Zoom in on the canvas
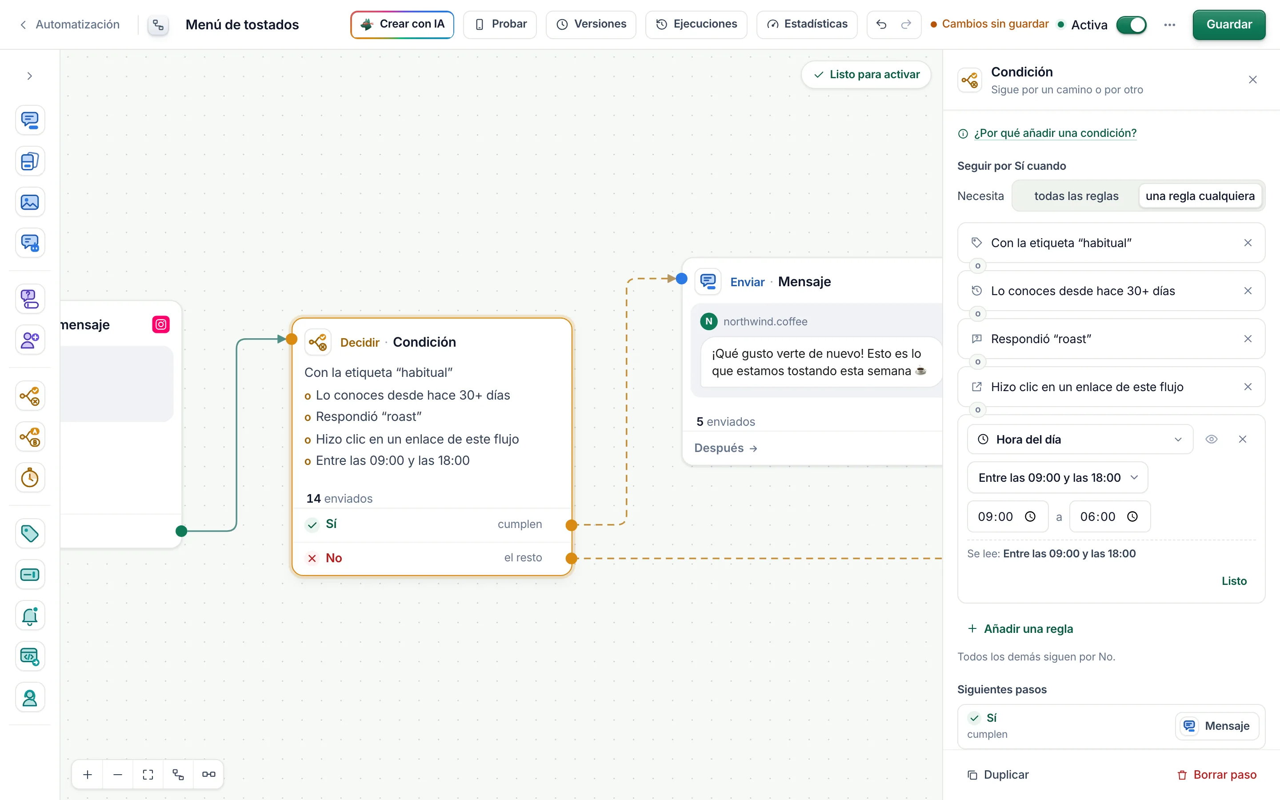Image resolution: width=1280 pixels, height=800 pixels. (x=88, y=774)
